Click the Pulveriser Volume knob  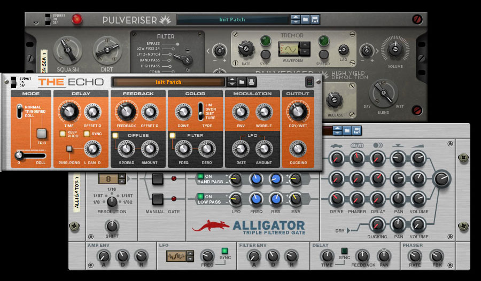(395, 49)
